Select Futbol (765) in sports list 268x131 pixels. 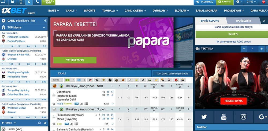(x=15, y=129)
